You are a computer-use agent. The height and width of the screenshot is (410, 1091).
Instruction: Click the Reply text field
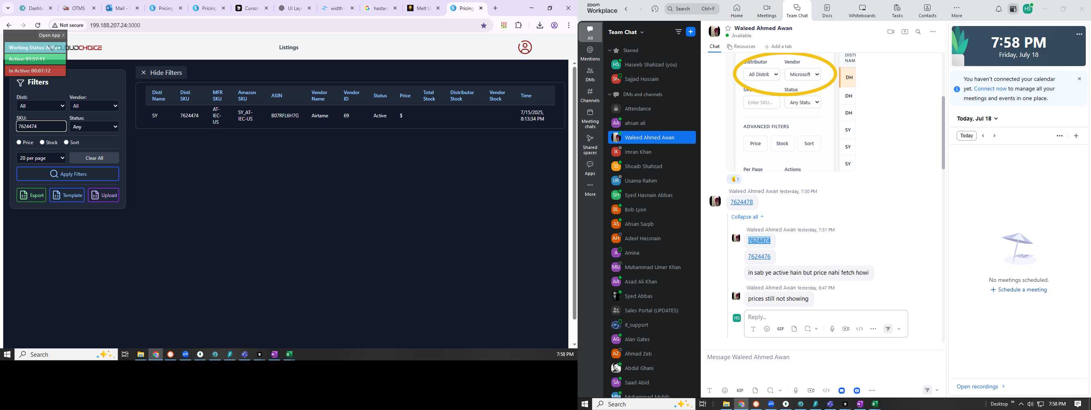825,317
